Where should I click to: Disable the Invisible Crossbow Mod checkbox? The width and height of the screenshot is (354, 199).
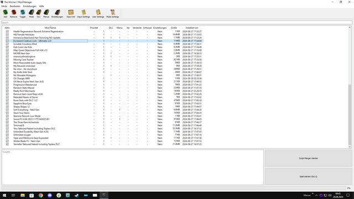pos(7,44)
